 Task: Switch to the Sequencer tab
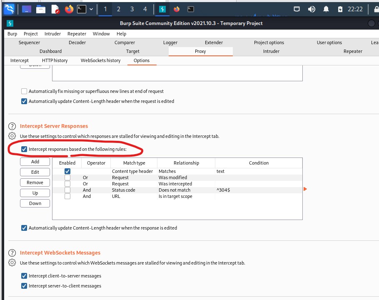coord(29,42)
